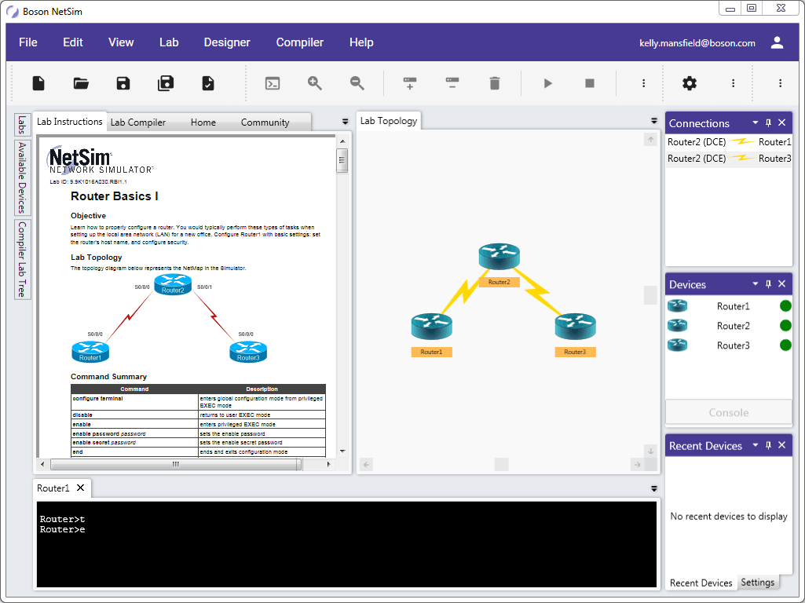Toggle pin on the Devices panel

click(x=769, y=284)
